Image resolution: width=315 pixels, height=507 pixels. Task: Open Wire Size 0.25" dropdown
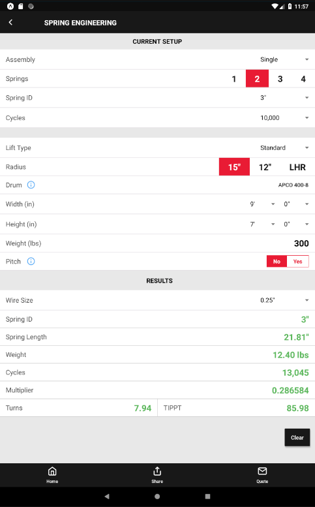tap(284, 300)
